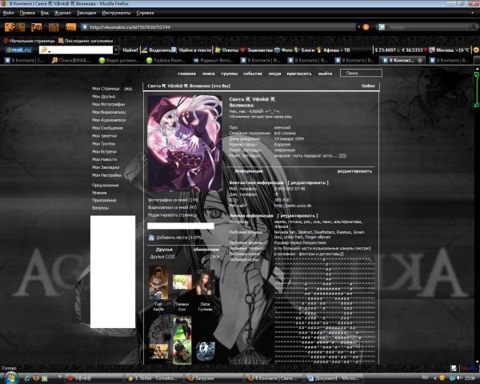This screenshot has height=384, width=480.
Task: Click выйти to log out
Action: click(x=325, y=74)
